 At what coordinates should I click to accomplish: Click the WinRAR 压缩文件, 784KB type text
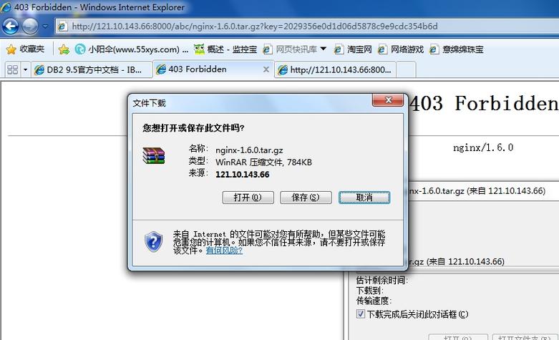[x=264, y=162]
